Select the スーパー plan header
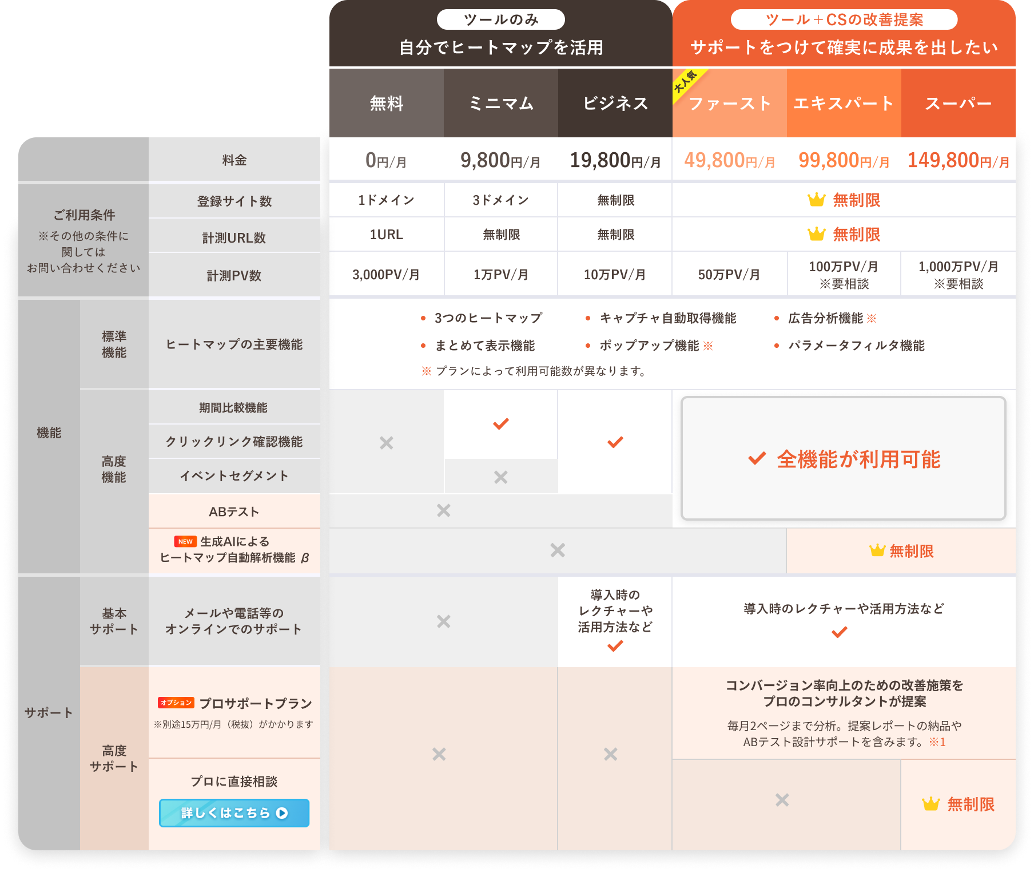The width and height of the screenshot is (1034, 872). coord(959,103)
